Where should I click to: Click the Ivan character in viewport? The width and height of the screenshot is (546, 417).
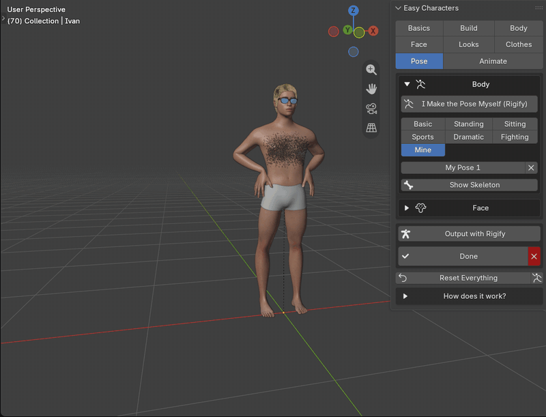coord(283,199)
